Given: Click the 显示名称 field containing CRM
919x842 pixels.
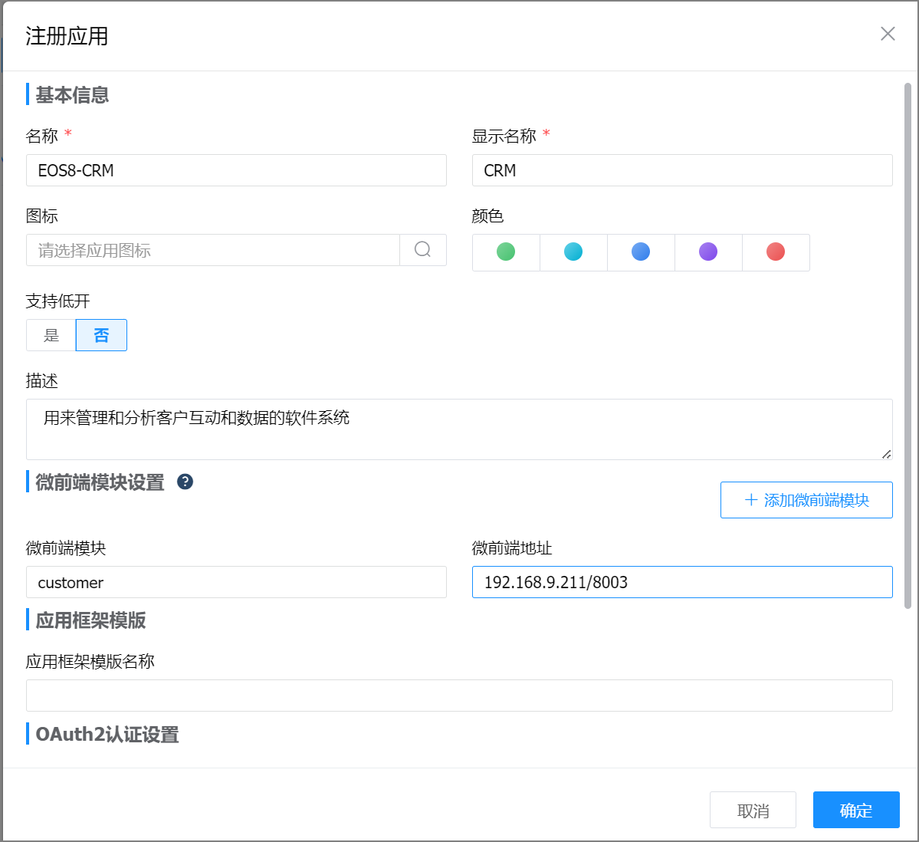Looking at the screenshot, I should (x=682, y=170).
